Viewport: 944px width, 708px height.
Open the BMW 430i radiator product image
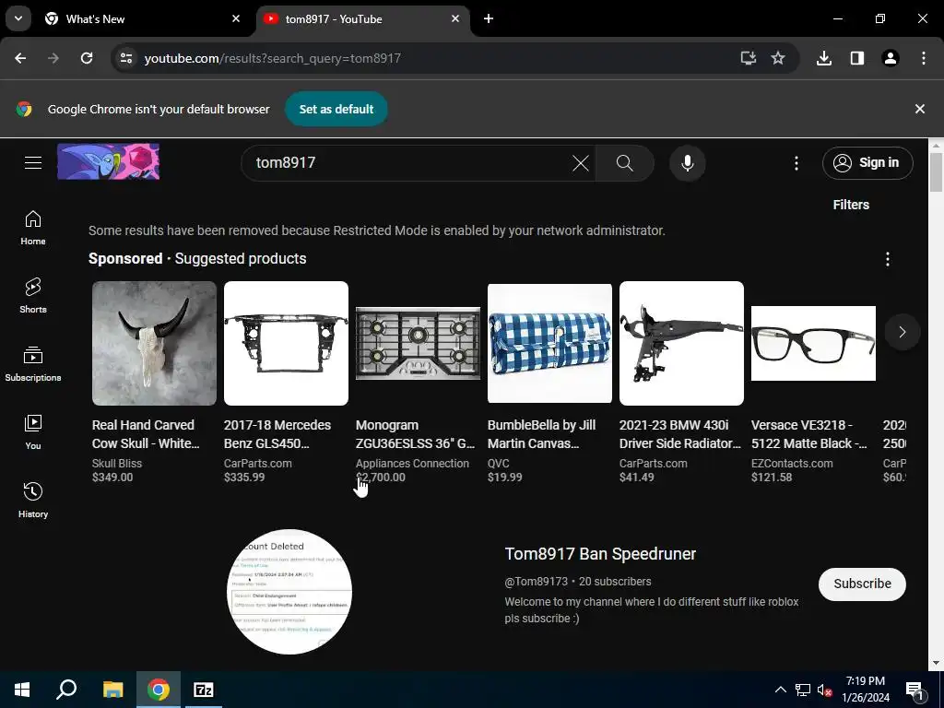tap(681, 343)
